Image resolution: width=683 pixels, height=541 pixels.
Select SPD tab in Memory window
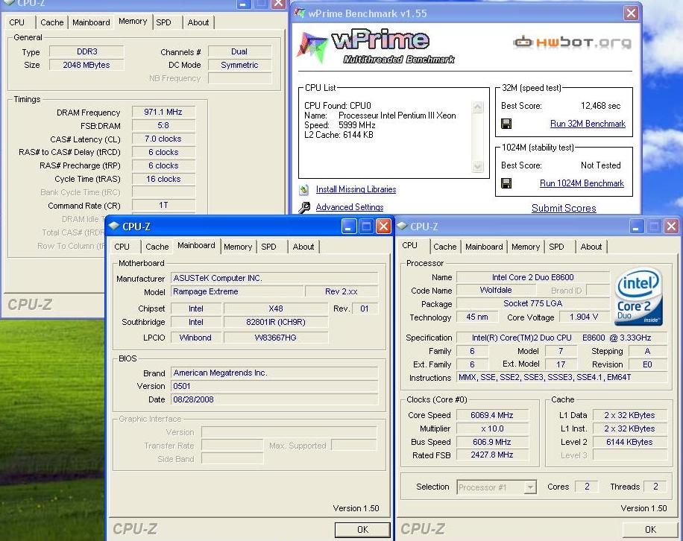point(164,22)
